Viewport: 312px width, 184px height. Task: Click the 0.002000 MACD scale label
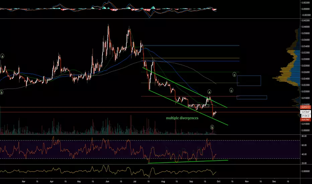pyautogui.click(x=305, y=3)
